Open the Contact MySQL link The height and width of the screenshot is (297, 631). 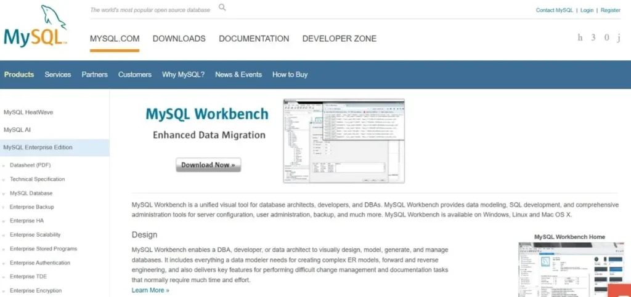[x=554, y=10]
